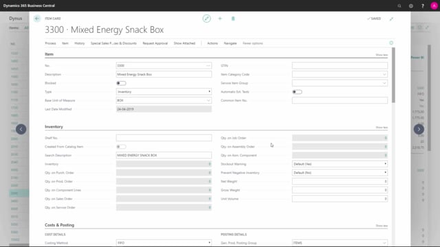The width and height of the screenshot is (440, 247).
Task: Open Service Item Group dropdown
Action: [x=384, y=83]
